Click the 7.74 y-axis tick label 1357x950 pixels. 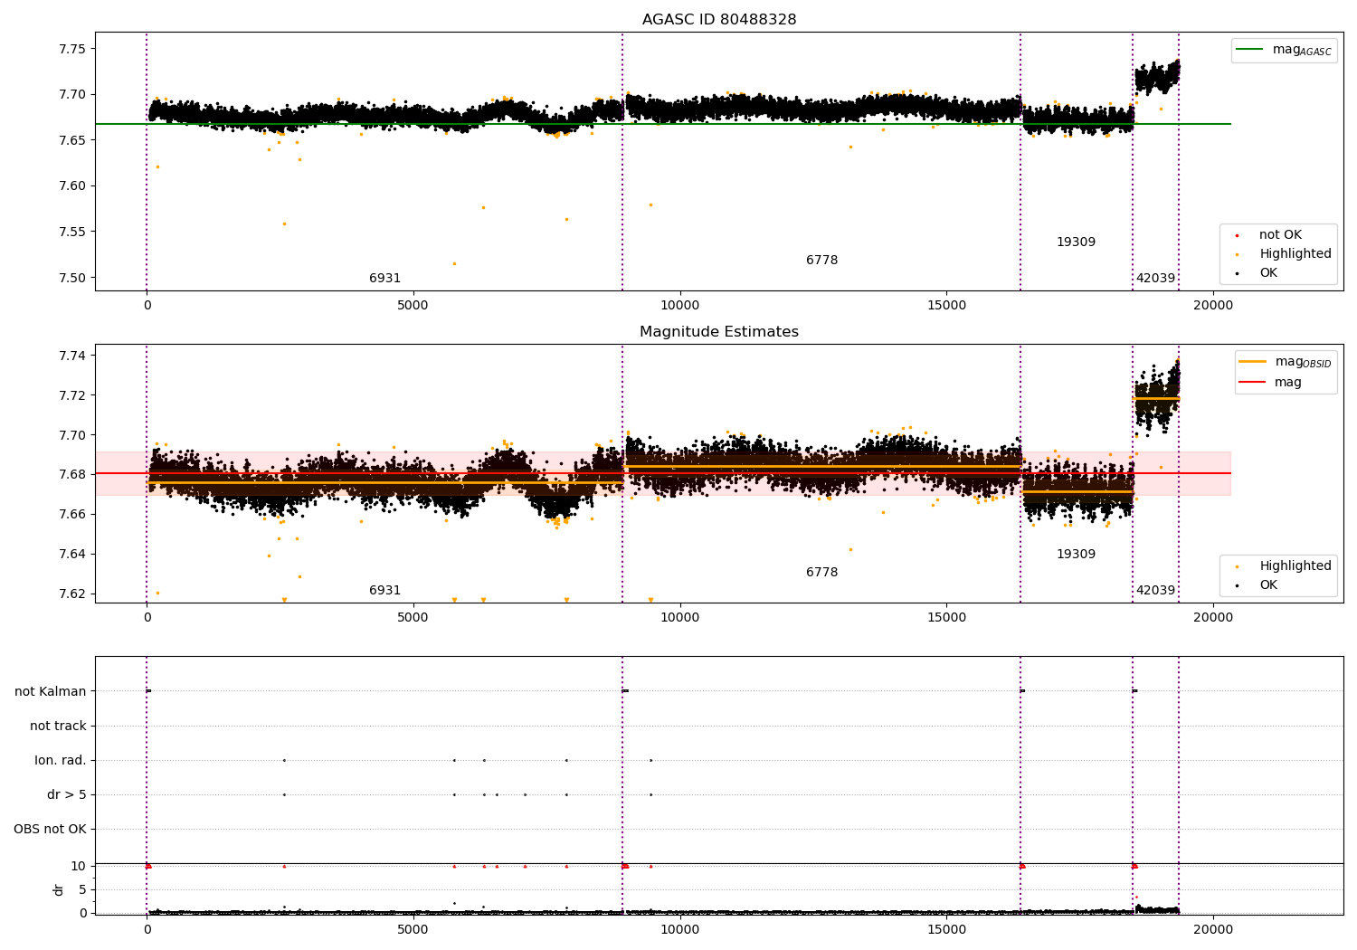pyautogui.click(x=72, y=356)
